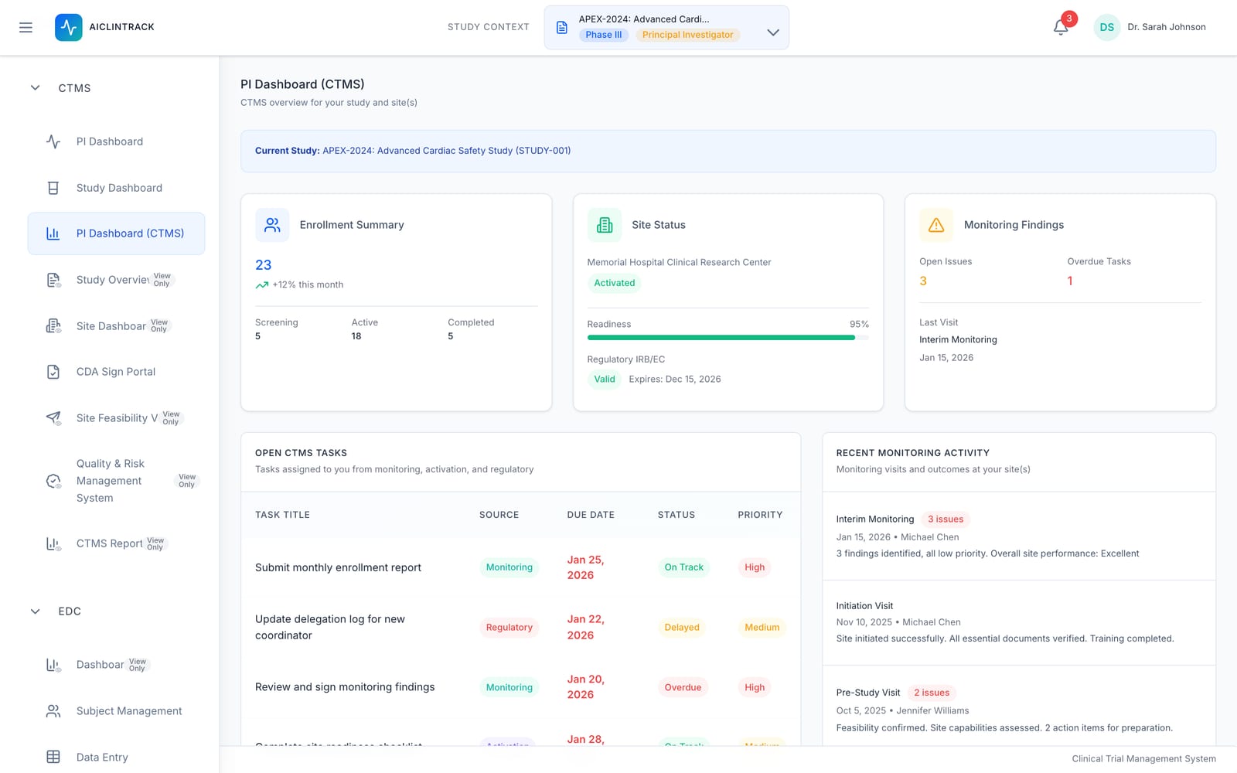Collapse the CTMS sidebar section
The width and height of the screenshot is (1237, 773).
click(x=35, y=88)
